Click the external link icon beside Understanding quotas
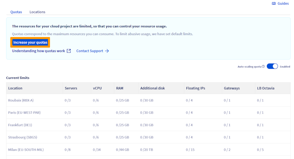The width and height of the screenshot is (294, 159). pos(69,51)
